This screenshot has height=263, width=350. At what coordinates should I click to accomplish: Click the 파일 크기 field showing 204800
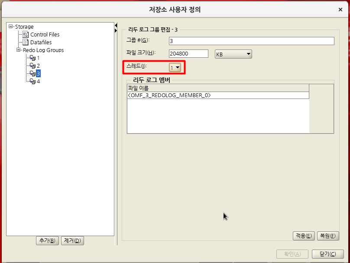coord(188,54)
